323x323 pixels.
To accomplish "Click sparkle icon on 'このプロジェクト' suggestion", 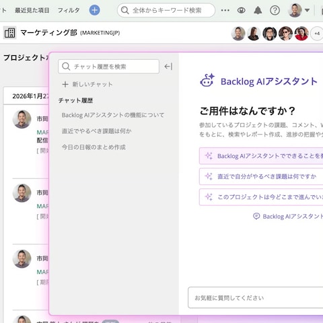I will 209,197.
